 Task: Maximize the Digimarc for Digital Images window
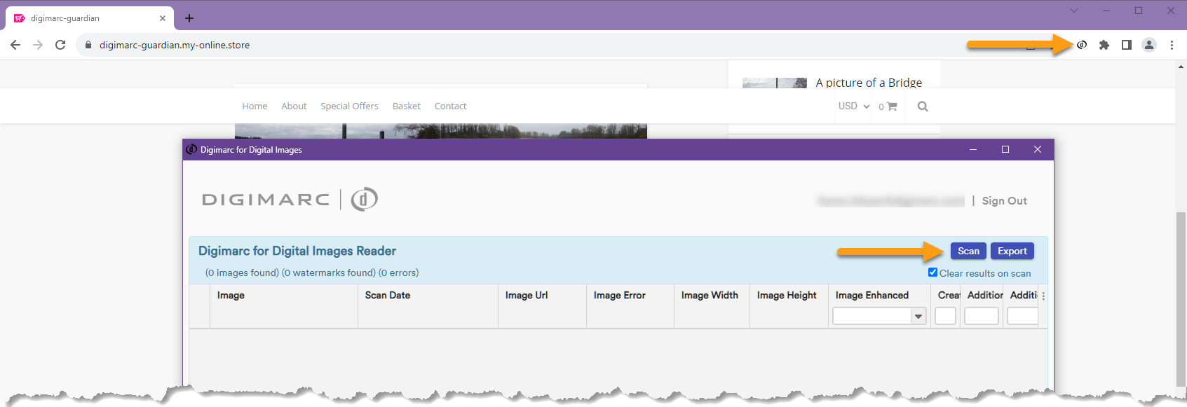click(1005, 149)
